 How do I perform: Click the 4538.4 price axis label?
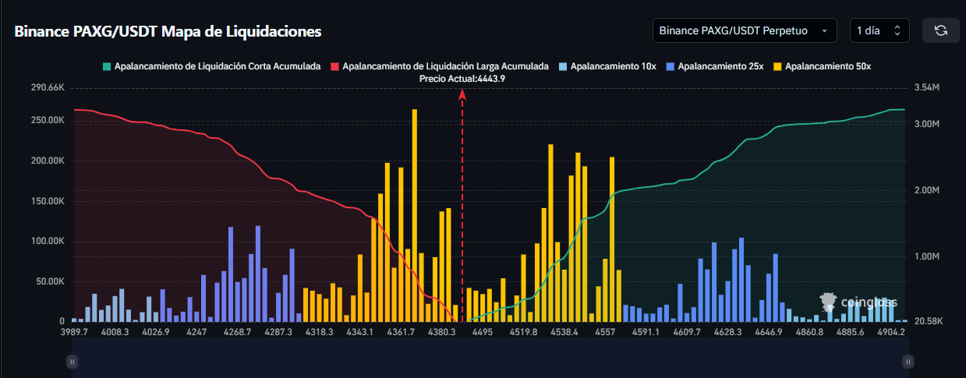[564, 332]
